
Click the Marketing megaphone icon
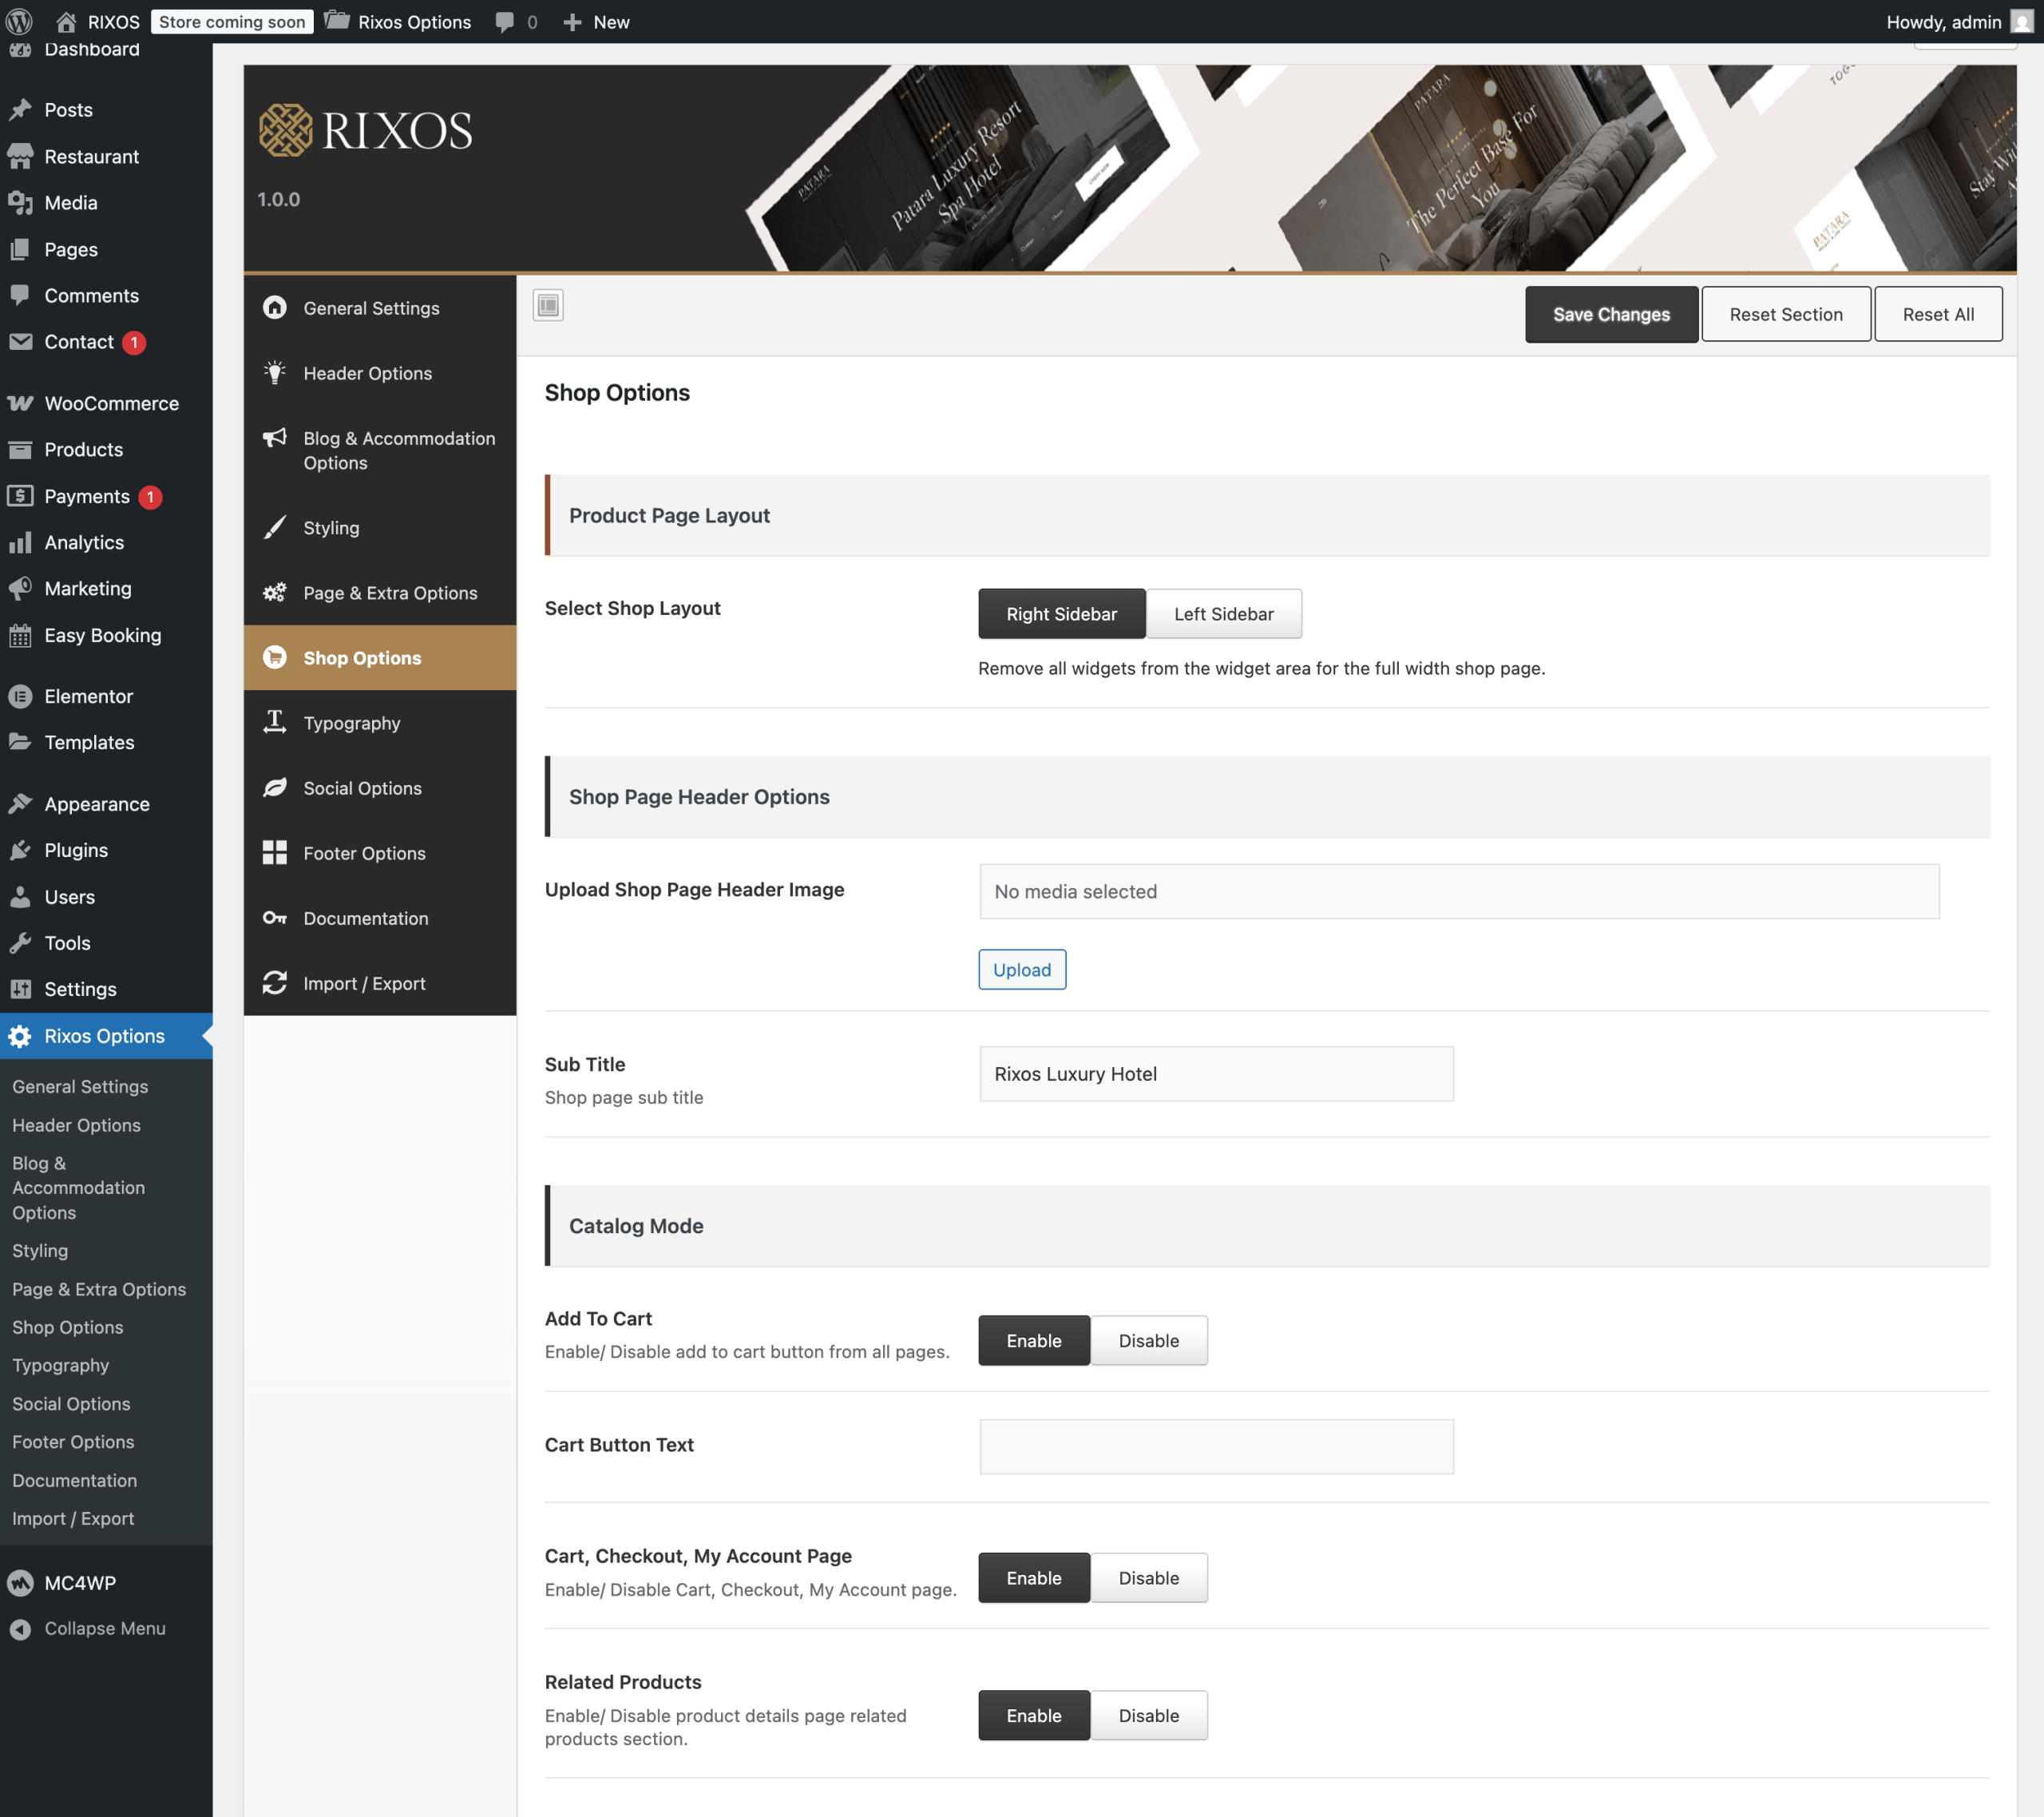click(20, 589)
